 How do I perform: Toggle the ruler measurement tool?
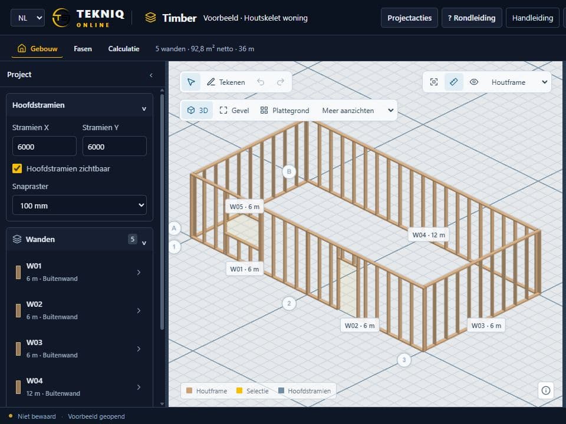[x=454, y=82]
